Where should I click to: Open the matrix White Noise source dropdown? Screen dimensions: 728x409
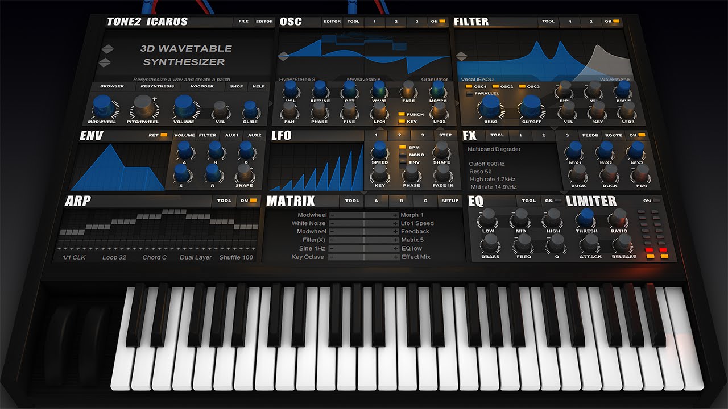309,223
